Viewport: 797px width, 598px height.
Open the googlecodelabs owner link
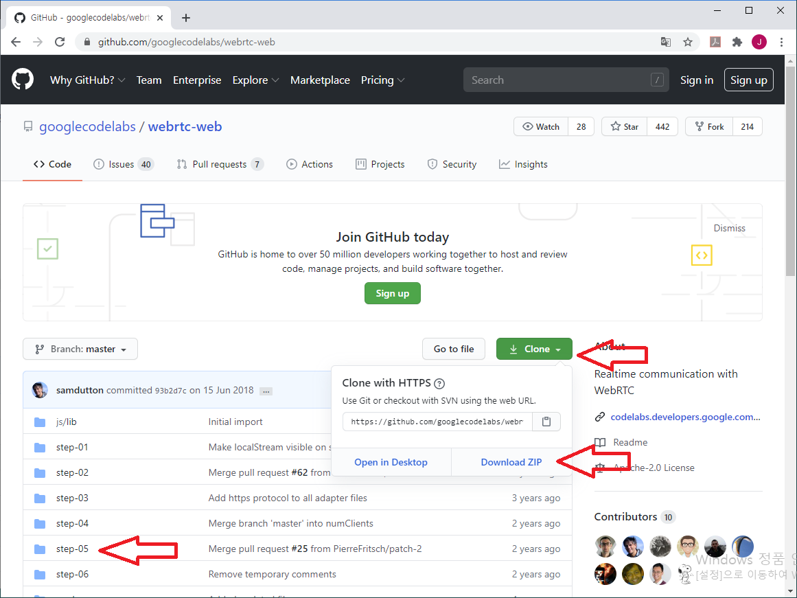tap(87, 126)
